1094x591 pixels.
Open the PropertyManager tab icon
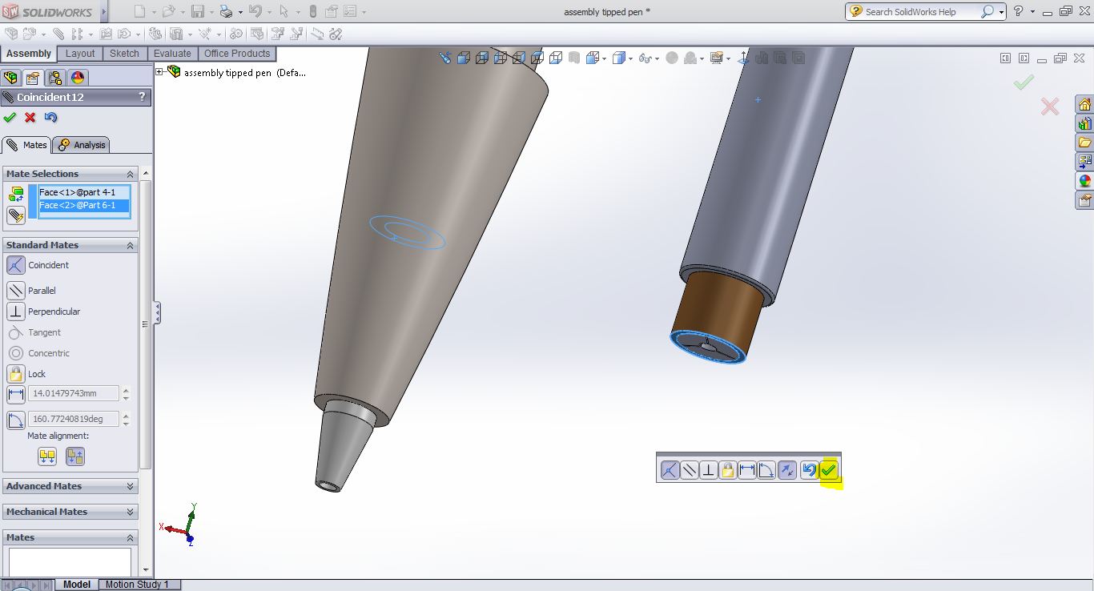[32, 78]
